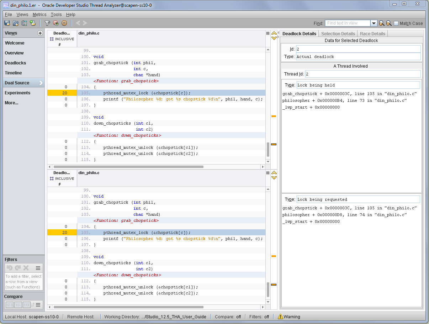
Task: Click the Find text in view field
Action: pos(347,23)
